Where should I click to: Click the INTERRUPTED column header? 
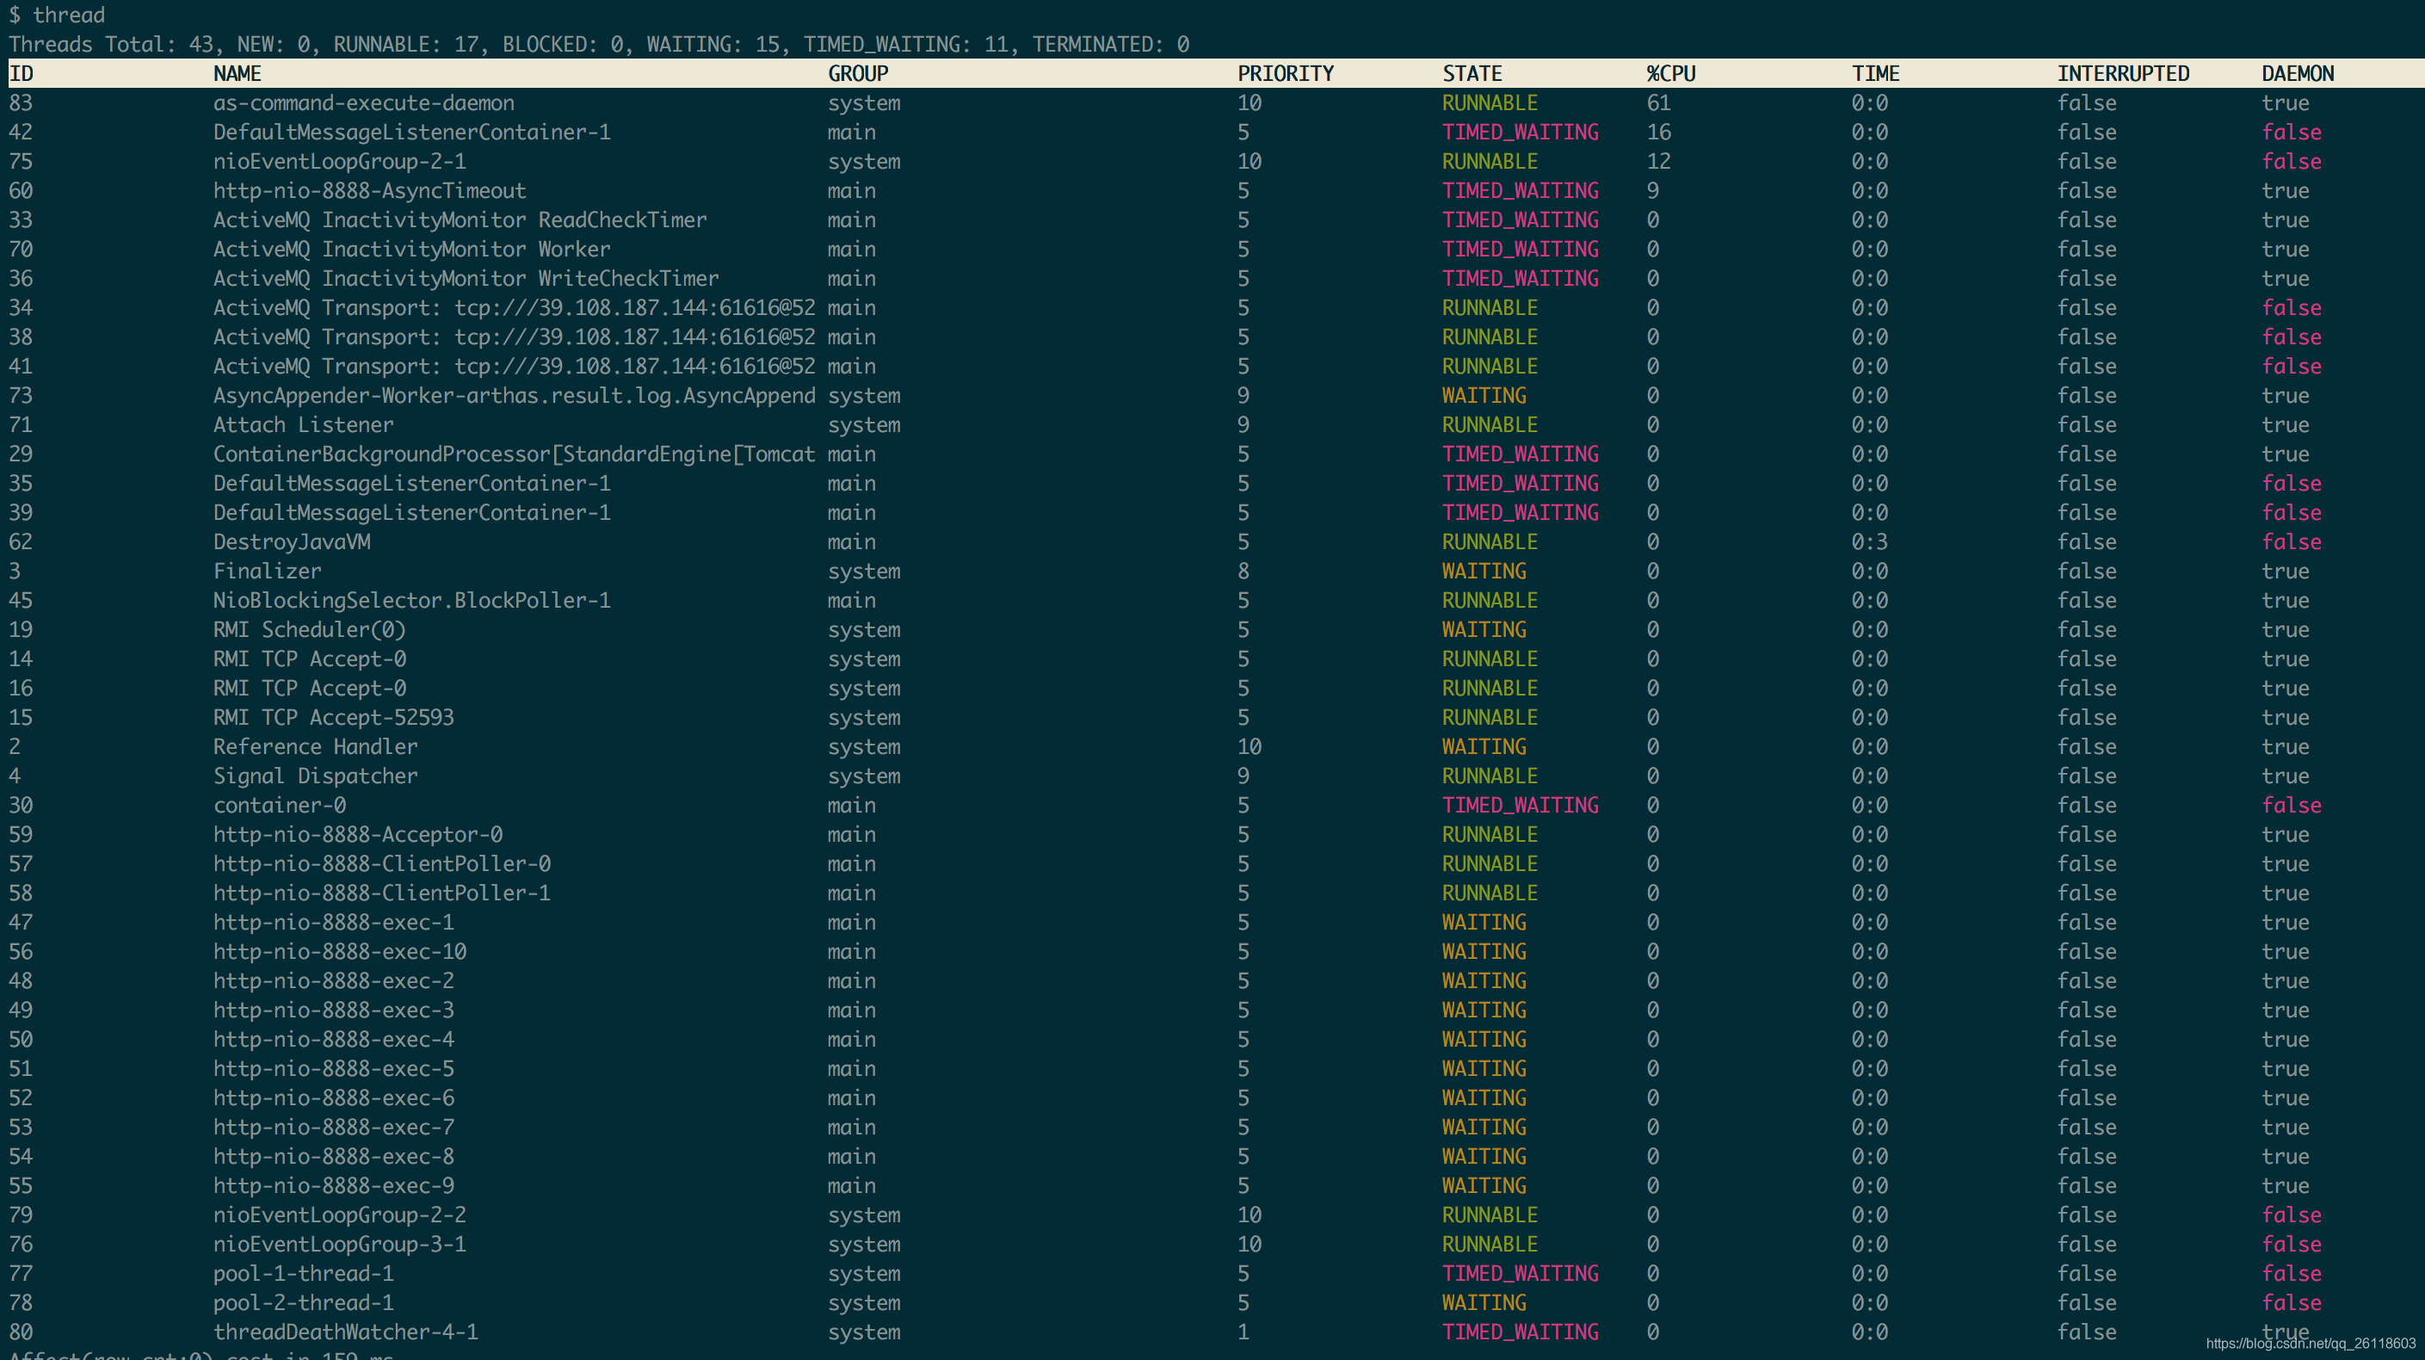(x=2123, y=73)
